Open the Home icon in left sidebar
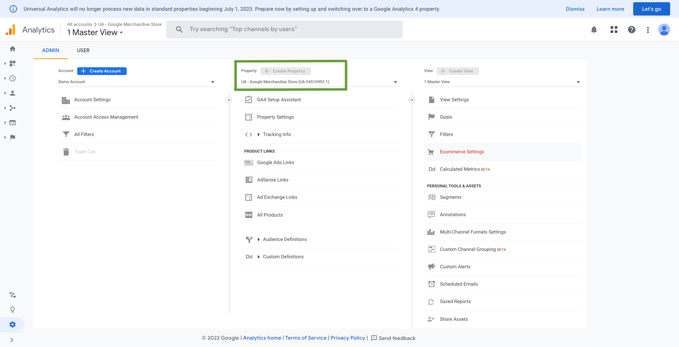Image resolution: width=679 pixels, height=347 pixels. [x=13, y=49]
